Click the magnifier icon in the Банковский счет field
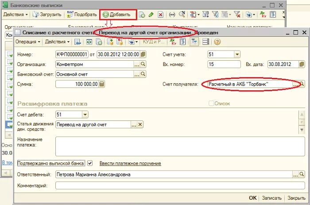 143,74
